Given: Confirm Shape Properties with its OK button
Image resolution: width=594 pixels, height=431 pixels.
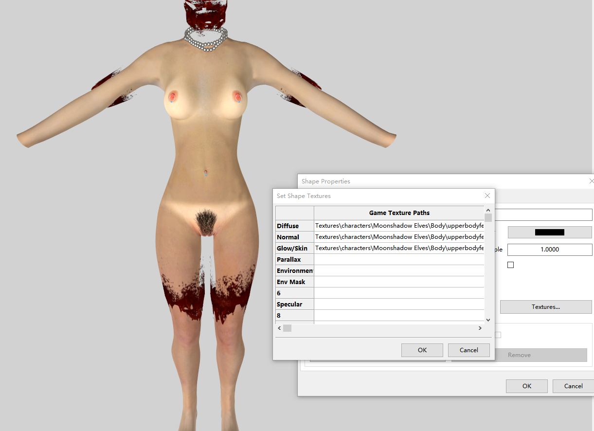Looking at the screenshot, I should [527, 386].
